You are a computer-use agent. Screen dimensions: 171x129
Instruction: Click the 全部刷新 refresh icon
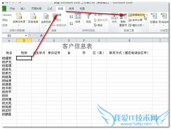(46, 16)
